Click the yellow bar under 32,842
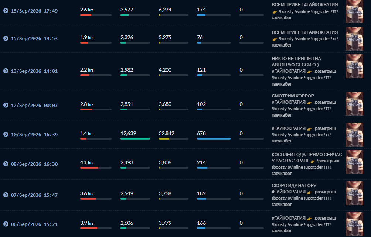This screenshot has height=237, width=371. 164,139
